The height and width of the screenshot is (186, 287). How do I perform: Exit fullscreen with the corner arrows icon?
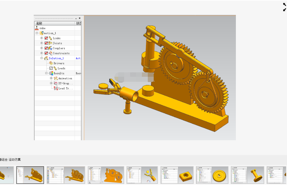click(x=284, y=7)
